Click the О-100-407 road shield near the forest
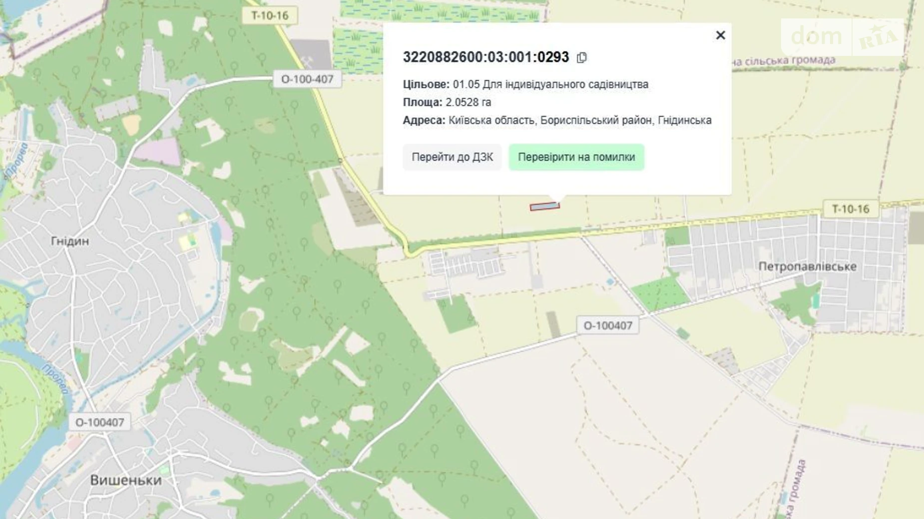Screen dimensions: 924x519 [x=307, y=79]
